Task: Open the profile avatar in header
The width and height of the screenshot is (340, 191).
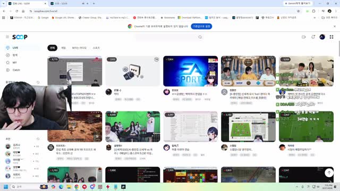Action: coord(322,37)
